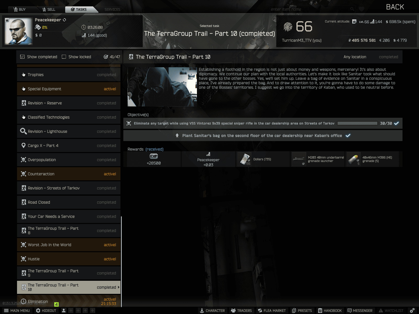Select the Special Equipment task
The width and height of the screenshot is (419, 314).
point(69,89)
